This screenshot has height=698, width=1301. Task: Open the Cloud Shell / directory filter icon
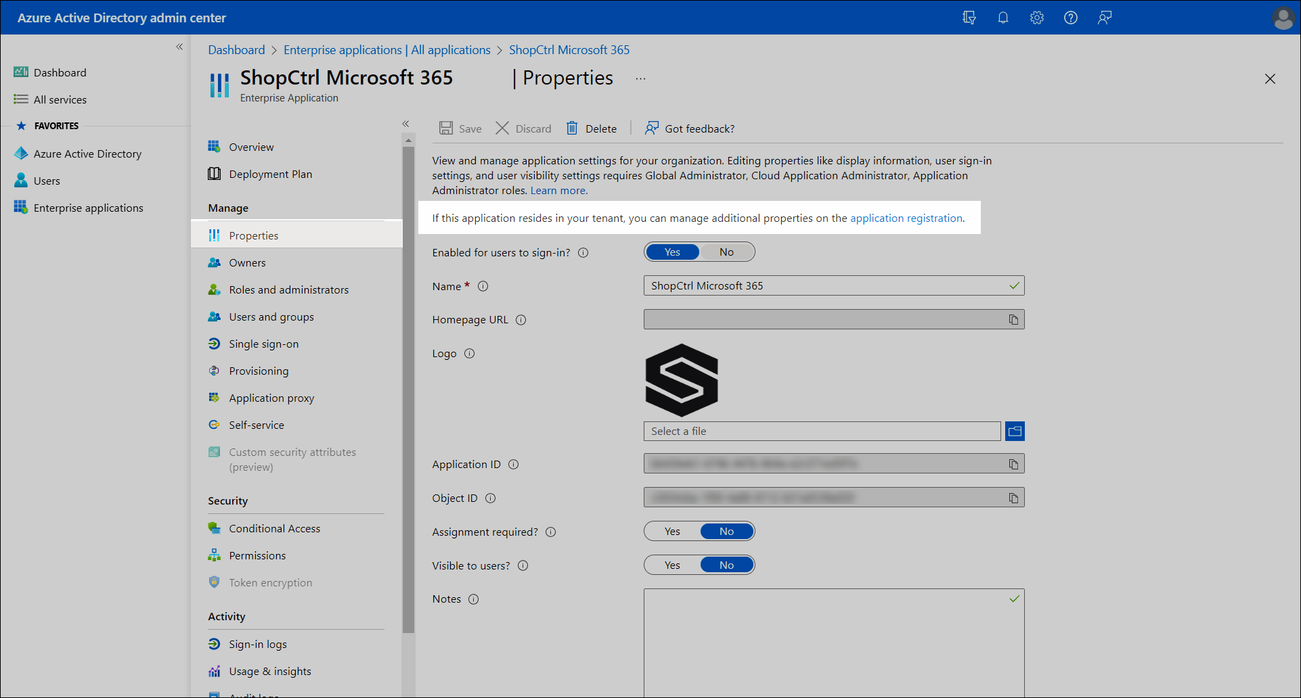[x=969, y=18]
